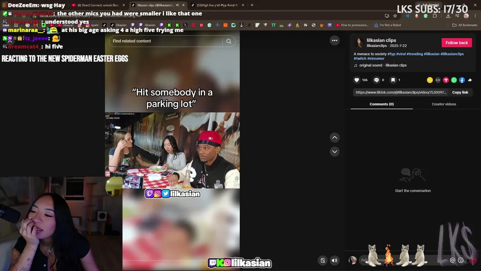Screen dimensions: 481x271
Task: Open the #streamer hashtag
Action: coord(376,58)
